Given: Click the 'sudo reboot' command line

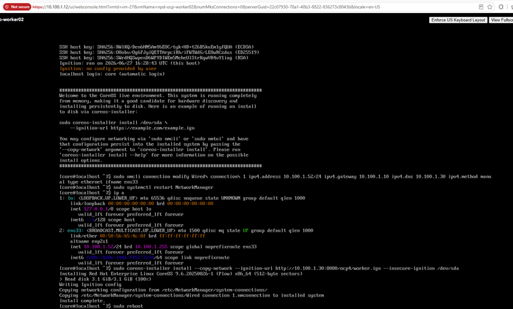Looking at the screenshot, I should point(101,306).
